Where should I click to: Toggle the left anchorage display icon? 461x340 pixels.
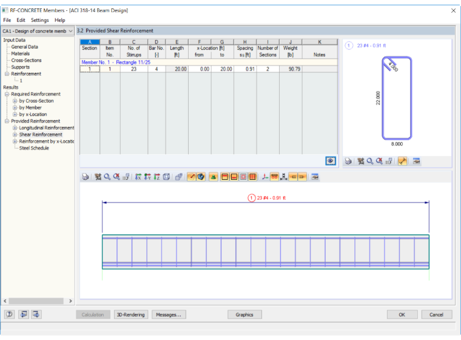(293, 177)
